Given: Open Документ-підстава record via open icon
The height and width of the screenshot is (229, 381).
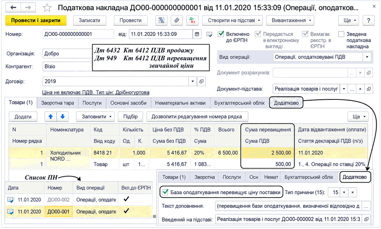Looking at the screenshot, I should coord(369,89).
